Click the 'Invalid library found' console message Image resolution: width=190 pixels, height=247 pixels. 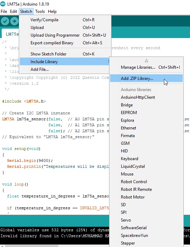pos(55,236)
